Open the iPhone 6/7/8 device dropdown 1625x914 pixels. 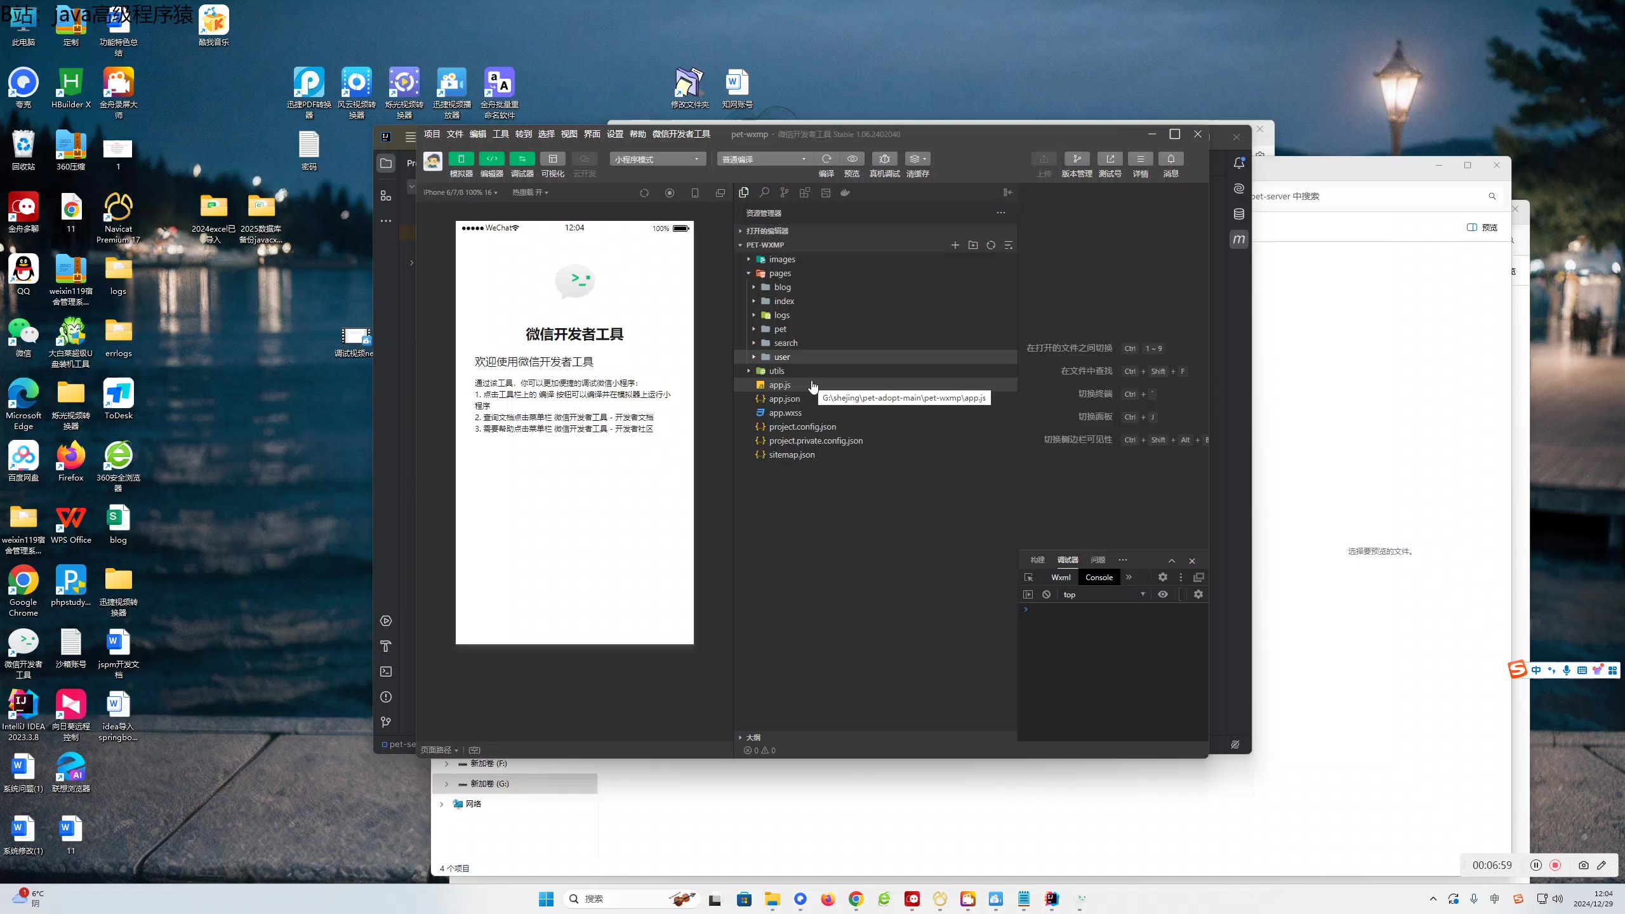point(461,192)
